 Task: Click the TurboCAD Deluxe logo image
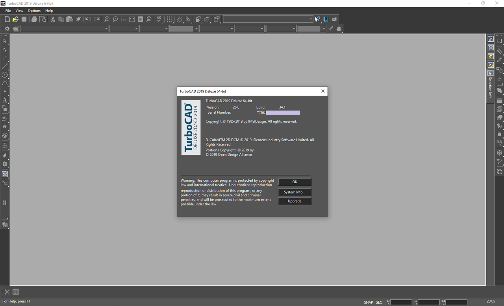coord(191,127)
